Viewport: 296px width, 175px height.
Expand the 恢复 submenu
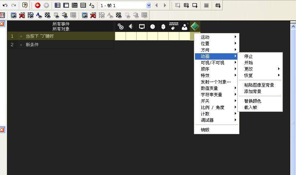pyautogui.click(x=260, y=75)
